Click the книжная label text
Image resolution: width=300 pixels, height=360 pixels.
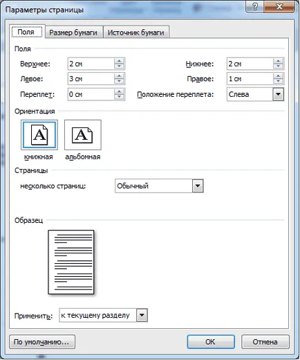pyautogui.click(x=39, y=157)
